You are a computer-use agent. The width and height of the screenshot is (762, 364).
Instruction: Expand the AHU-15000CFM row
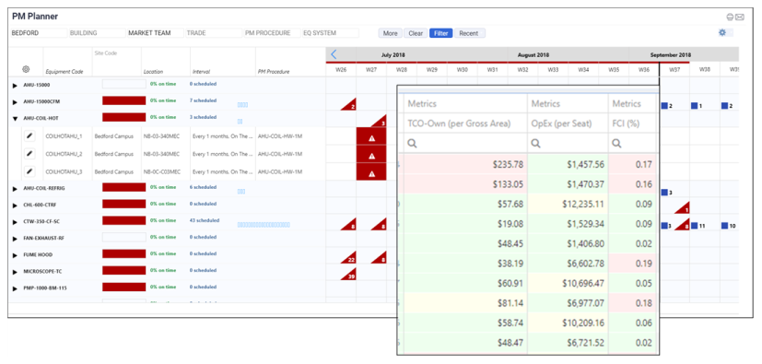tap(15, 101)
